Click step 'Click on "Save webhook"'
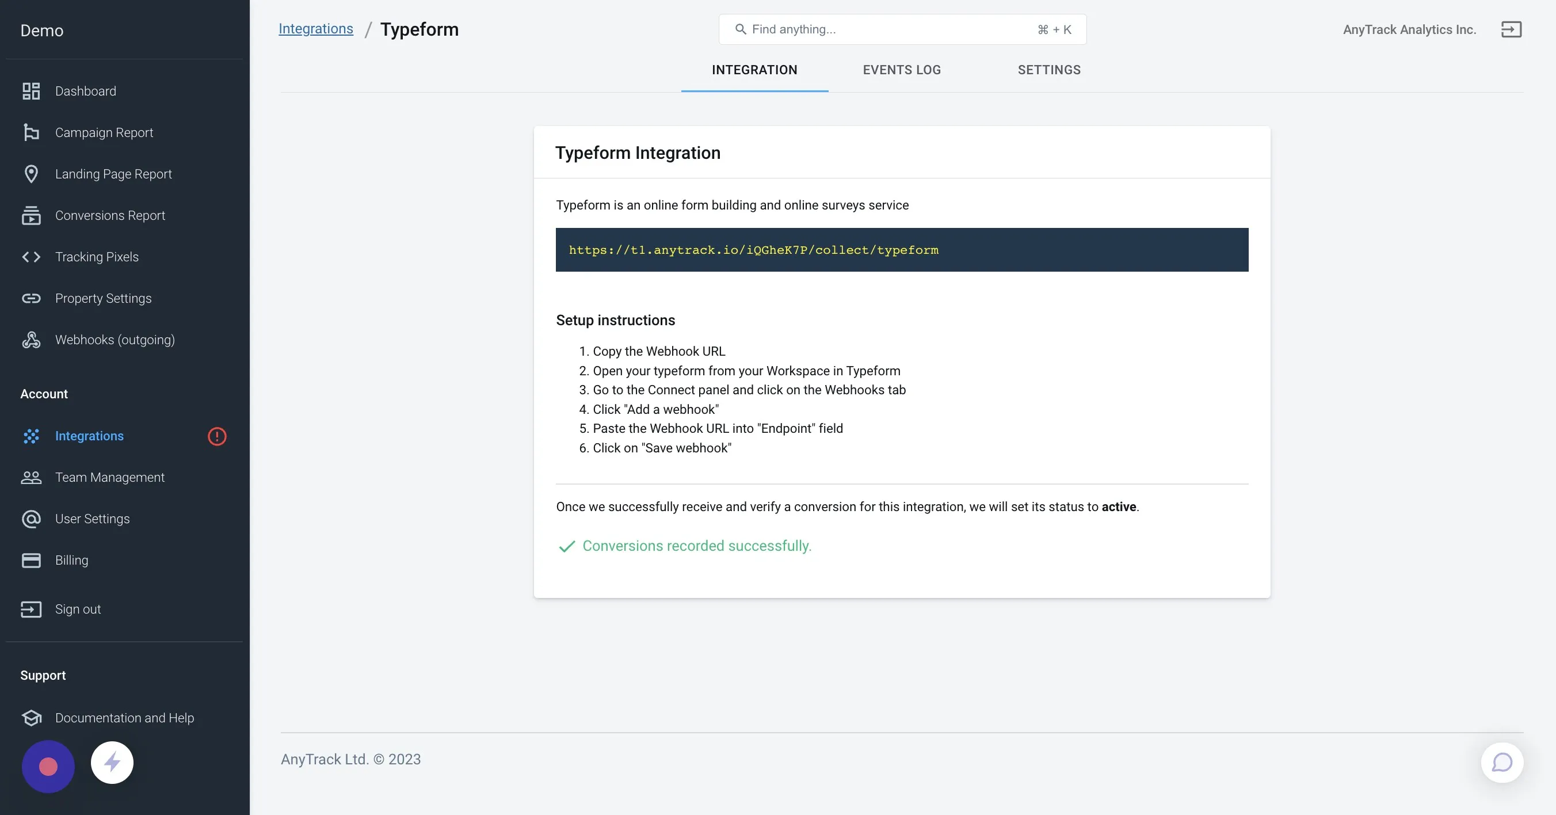This screenshot has width=1556, height=815. click(661, 448)
